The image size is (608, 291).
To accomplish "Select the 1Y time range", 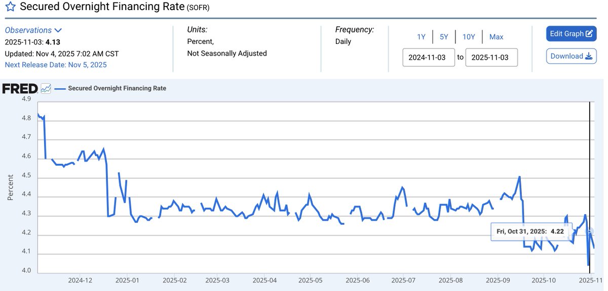I will pyautogui.click(x=421, y=37).
